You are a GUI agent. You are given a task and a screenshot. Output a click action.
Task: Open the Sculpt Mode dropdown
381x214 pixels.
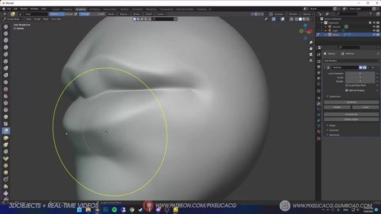(13, 19)
